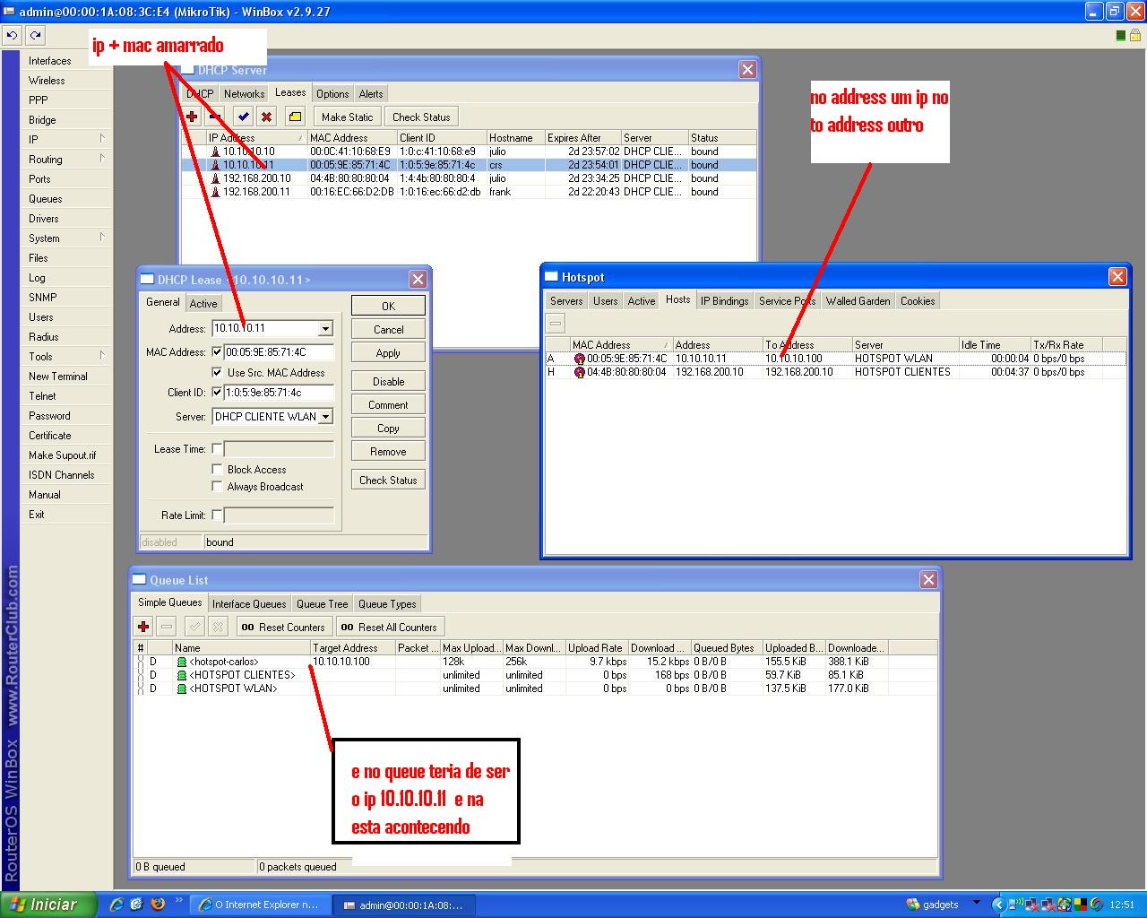
Task: Click the green queue icon beside HOTSPOT WLAN
Action: pyautogui.click(x=181, y=688)
